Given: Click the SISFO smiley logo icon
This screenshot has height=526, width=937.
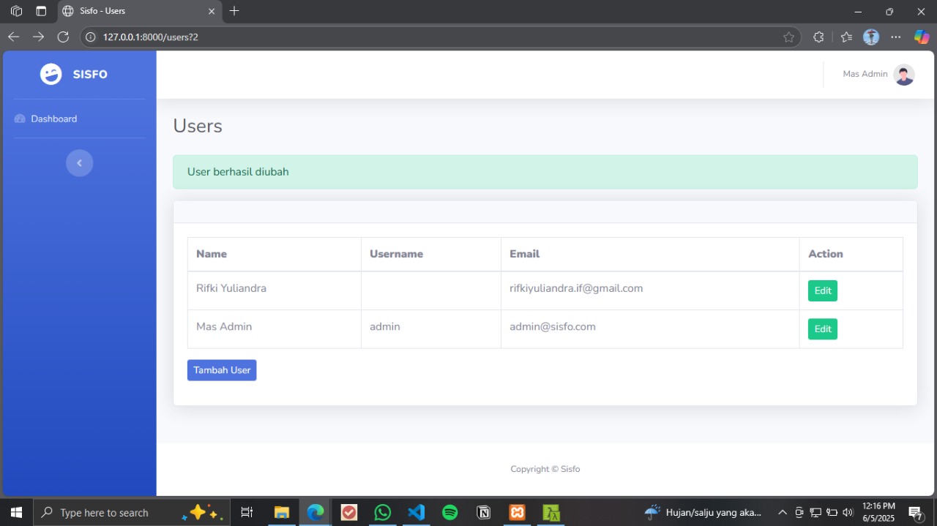Looking at the screenshot, I should tap(51, 74).
